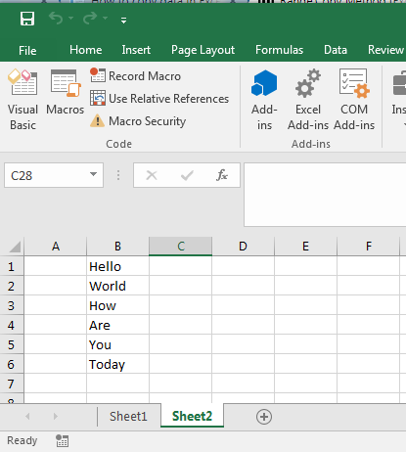Select row 4 header
406x452 pixels.
coord(12,325)
